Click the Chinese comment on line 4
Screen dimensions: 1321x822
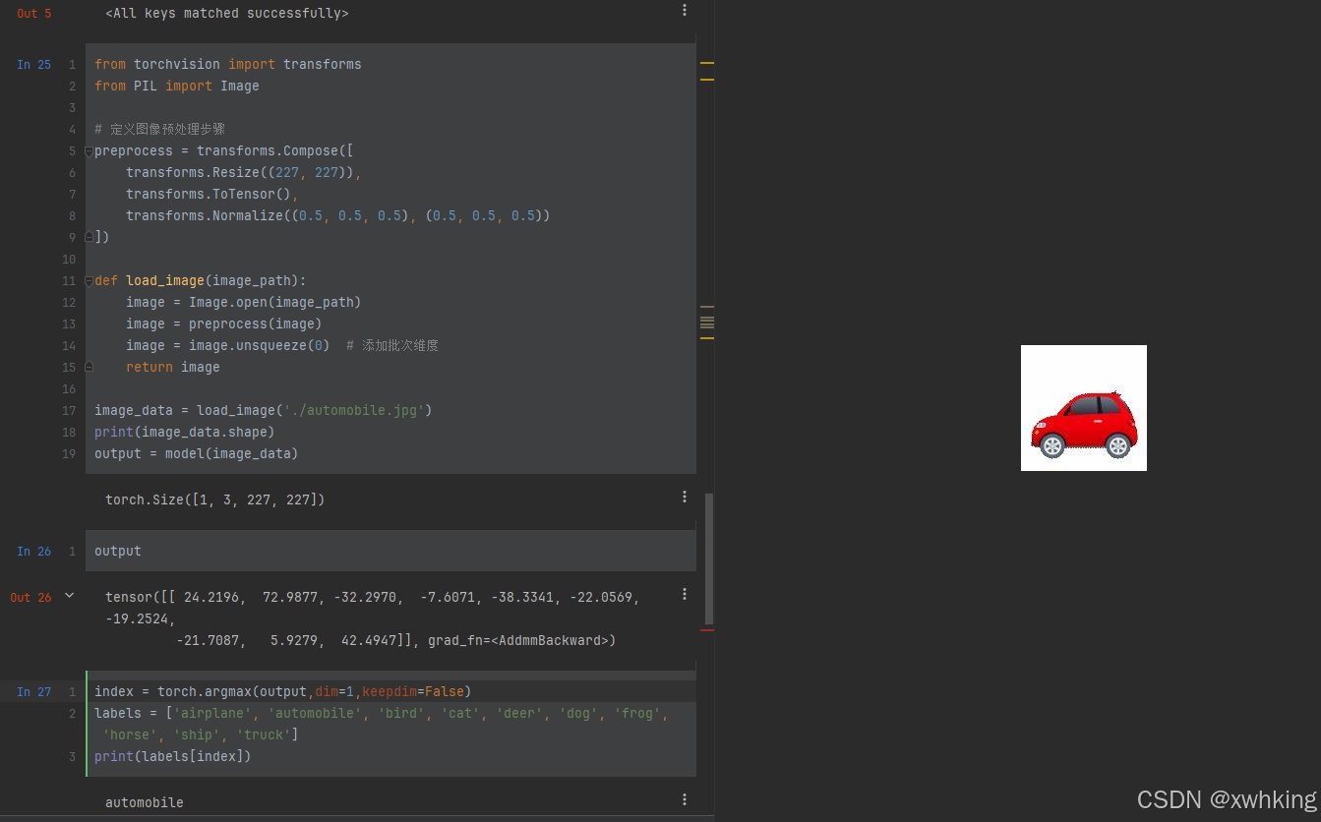pyautogui.click(x=160, y=129)
